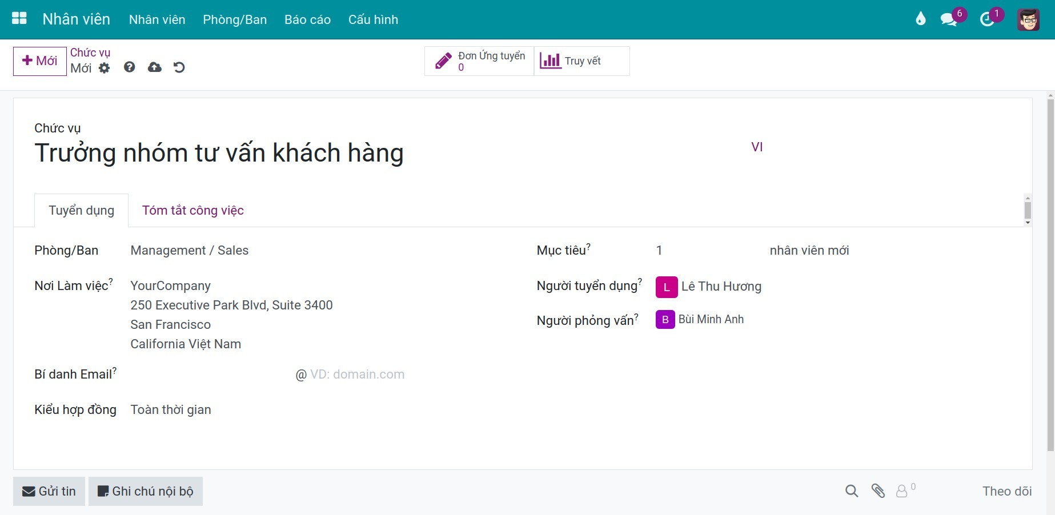Switch to the Tóm tắt công việc tab
Image resolution: width=1055 pixels, height=515 pixels.
[193, 210]
